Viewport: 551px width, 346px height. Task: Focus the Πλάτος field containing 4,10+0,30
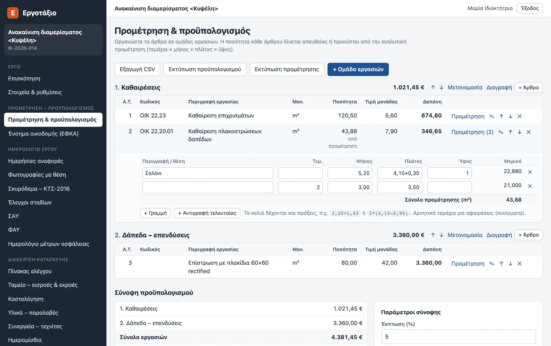399,173
